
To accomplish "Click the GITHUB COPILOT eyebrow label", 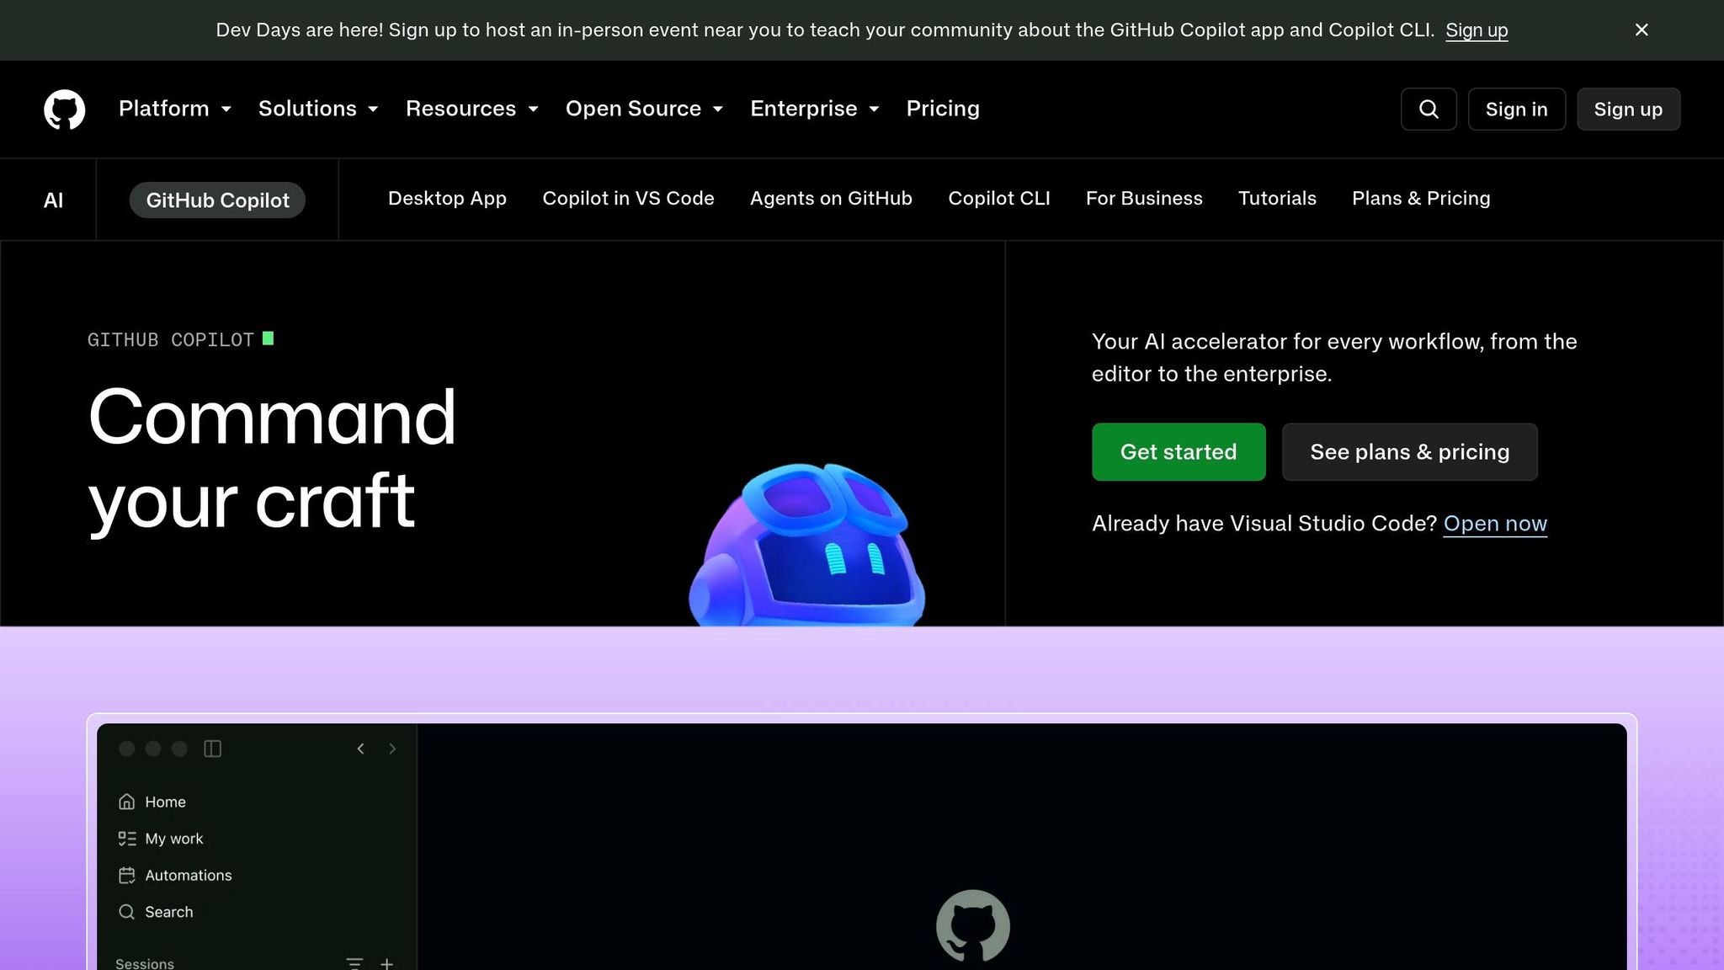I will (171, 339).
